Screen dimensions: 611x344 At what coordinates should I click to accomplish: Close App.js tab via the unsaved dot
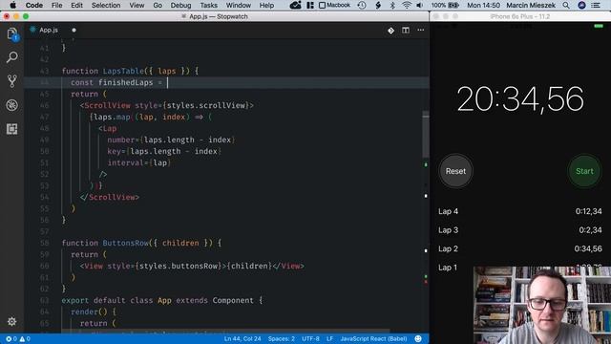[74, 30]
